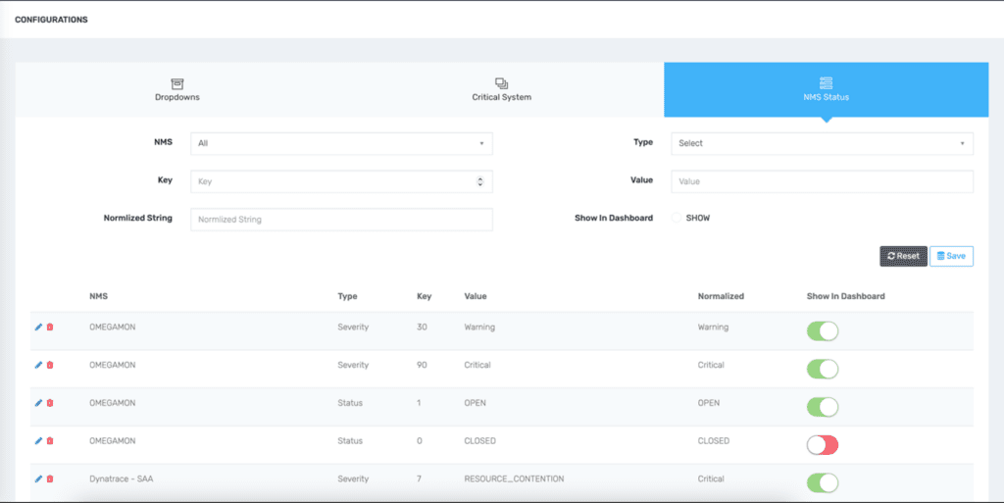Delete the OMEGAMON Critical row

tap(50, 365)
